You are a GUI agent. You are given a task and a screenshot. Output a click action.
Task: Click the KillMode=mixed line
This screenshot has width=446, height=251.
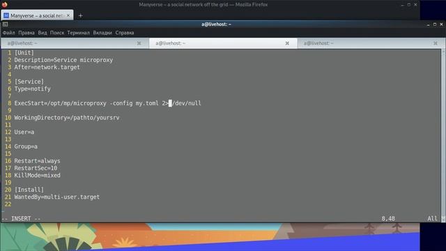click(37, 175)
